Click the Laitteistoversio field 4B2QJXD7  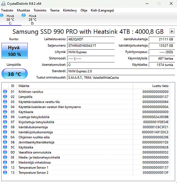coord(91,39)
